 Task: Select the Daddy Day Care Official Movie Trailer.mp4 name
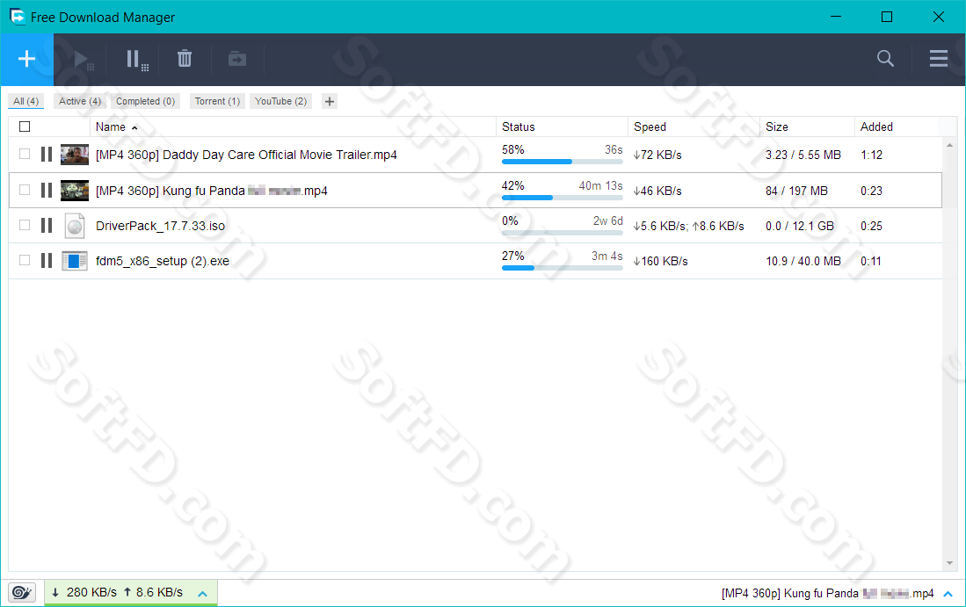[x=246, y=155]
